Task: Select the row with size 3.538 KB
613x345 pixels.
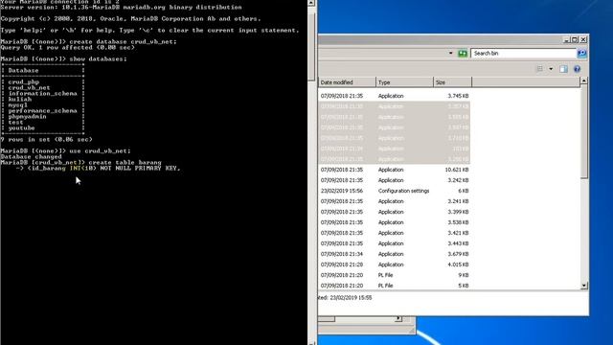Action: click(x=395, y=222)
